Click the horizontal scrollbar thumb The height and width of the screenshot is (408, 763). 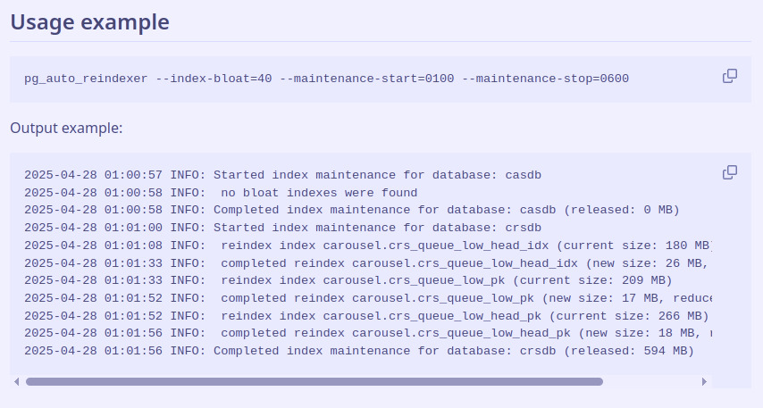click(314, 381)
